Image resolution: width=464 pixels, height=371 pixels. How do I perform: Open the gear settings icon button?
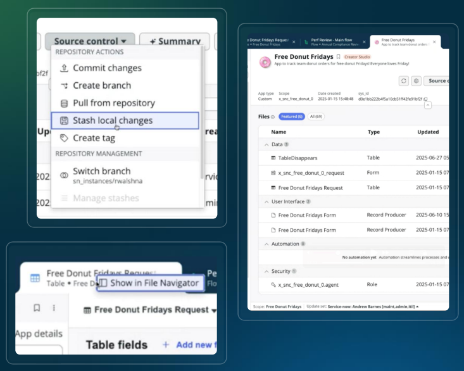pyautogui.click(x=416, y=81)
